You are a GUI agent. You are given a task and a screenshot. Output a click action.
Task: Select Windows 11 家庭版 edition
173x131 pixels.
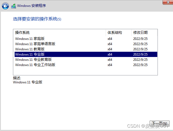86,39
